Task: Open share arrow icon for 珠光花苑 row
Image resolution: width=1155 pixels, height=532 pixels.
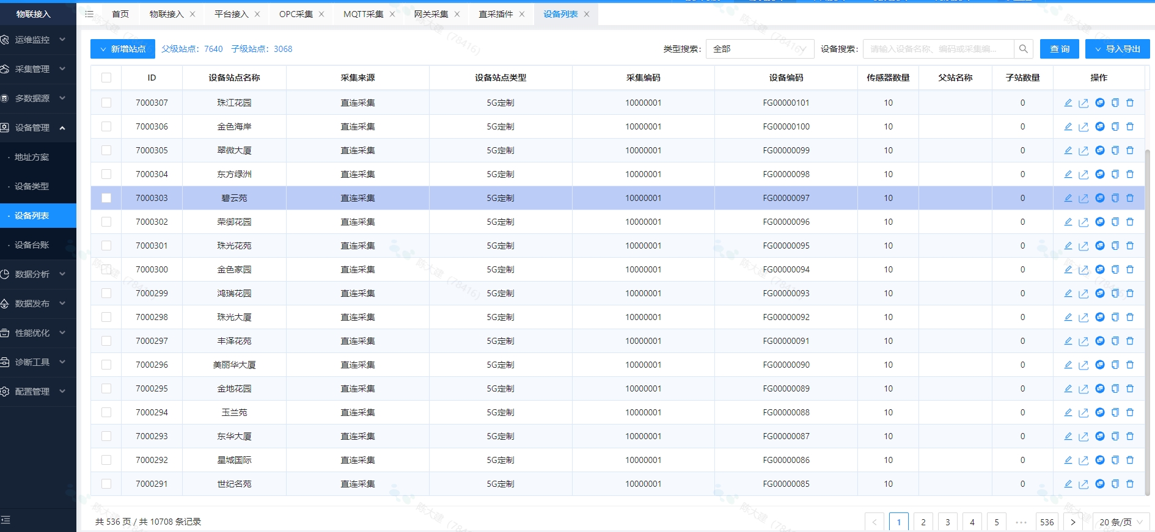Action: pyautogui.click(x=1083, y=246)
